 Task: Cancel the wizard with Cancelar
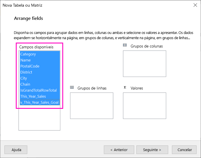(184, 150)
